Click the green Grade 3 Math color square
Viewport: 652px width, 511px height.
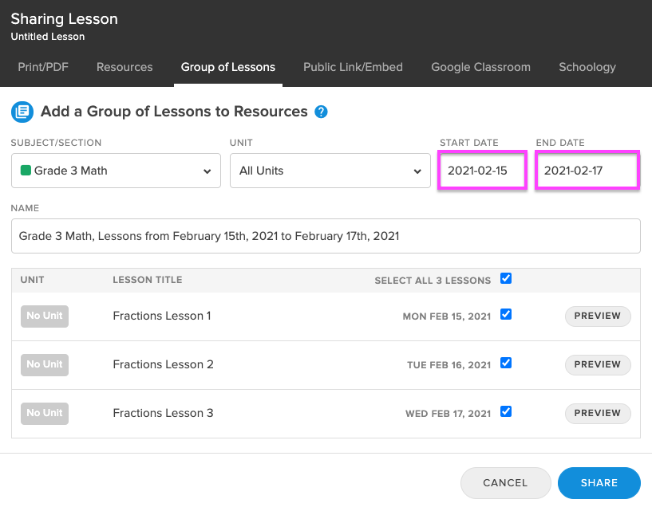[x=26, y=170]
